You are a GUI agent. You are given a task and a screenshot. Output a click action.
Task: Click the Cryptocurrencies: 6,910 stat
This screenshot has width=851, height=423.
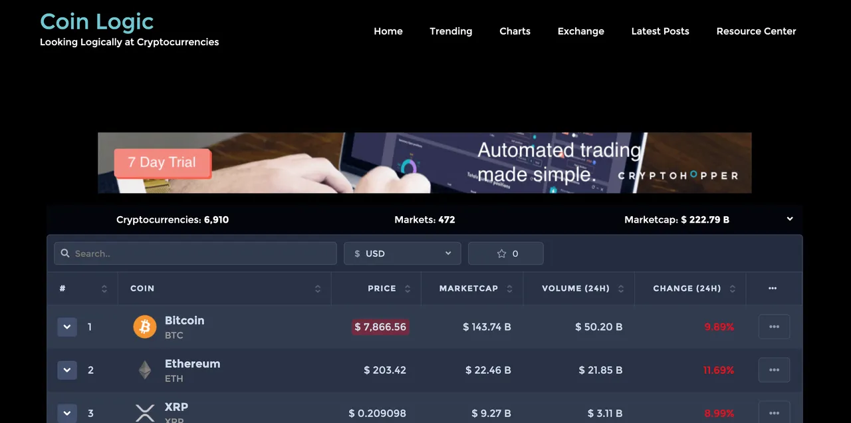(172, 219)
